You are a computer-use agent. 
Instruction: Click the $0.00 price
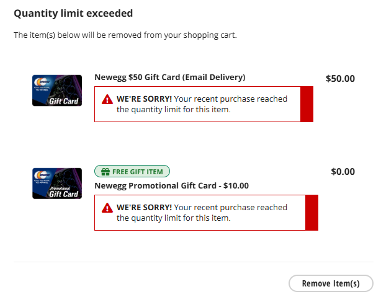[x=343, y=172]
